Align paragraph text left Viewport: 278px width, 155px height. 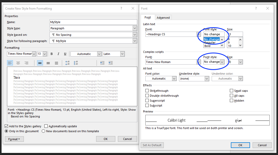point(10,63)
